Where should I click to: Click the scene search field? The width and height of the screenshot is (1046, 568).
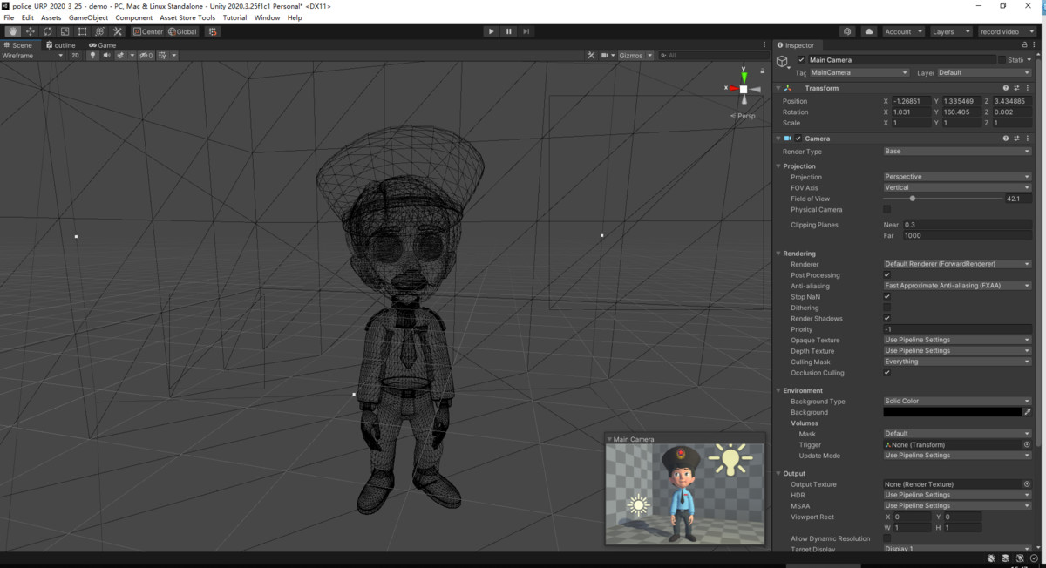712,56
